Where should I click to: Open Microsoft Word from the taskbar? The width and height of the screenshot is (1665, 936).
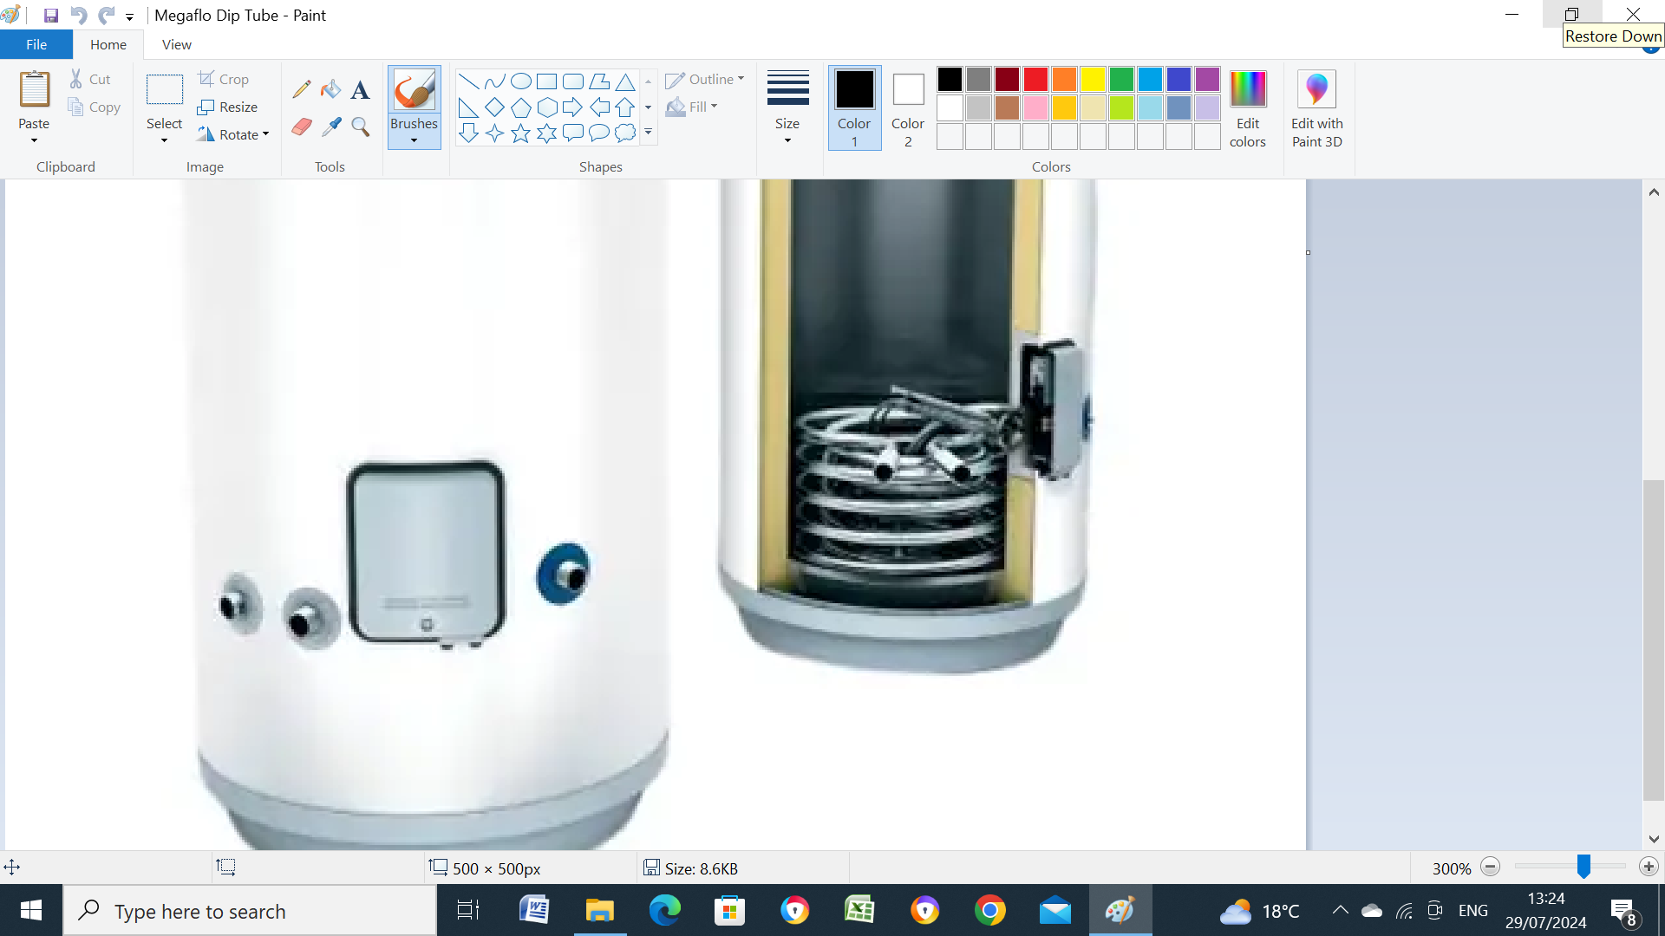[x=534, y=911]
